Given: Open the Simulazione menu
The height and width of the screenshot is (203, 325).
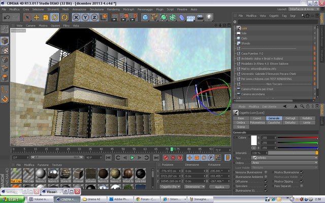Looking at the screenshot, I should [96, 10].
